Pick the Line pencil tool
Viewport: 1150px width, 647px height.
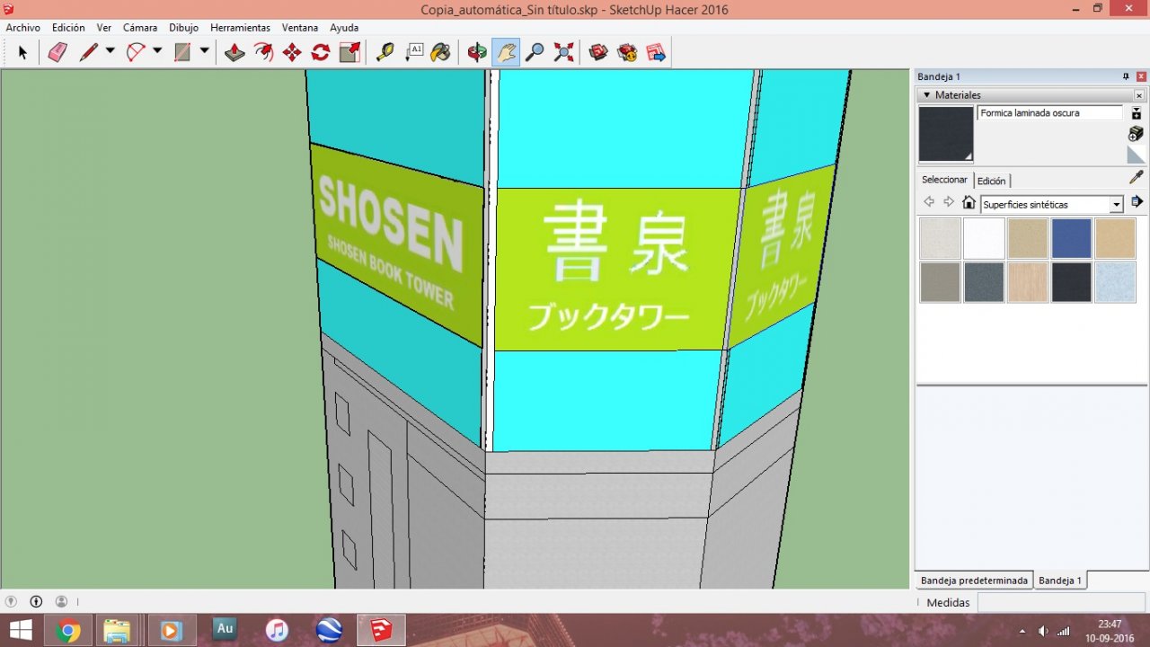point(88,53)
